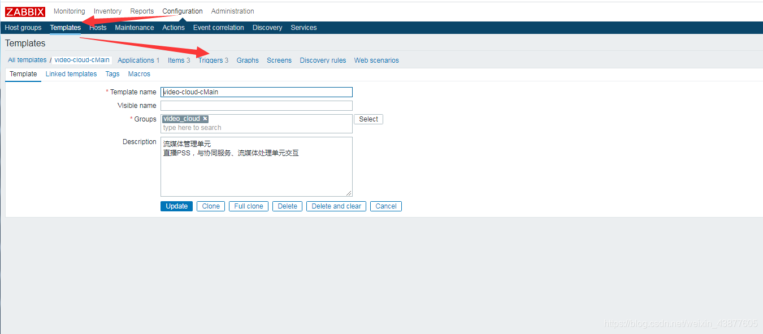Click the Delete button
Screen dimensions: 763x334
(288, 206)
